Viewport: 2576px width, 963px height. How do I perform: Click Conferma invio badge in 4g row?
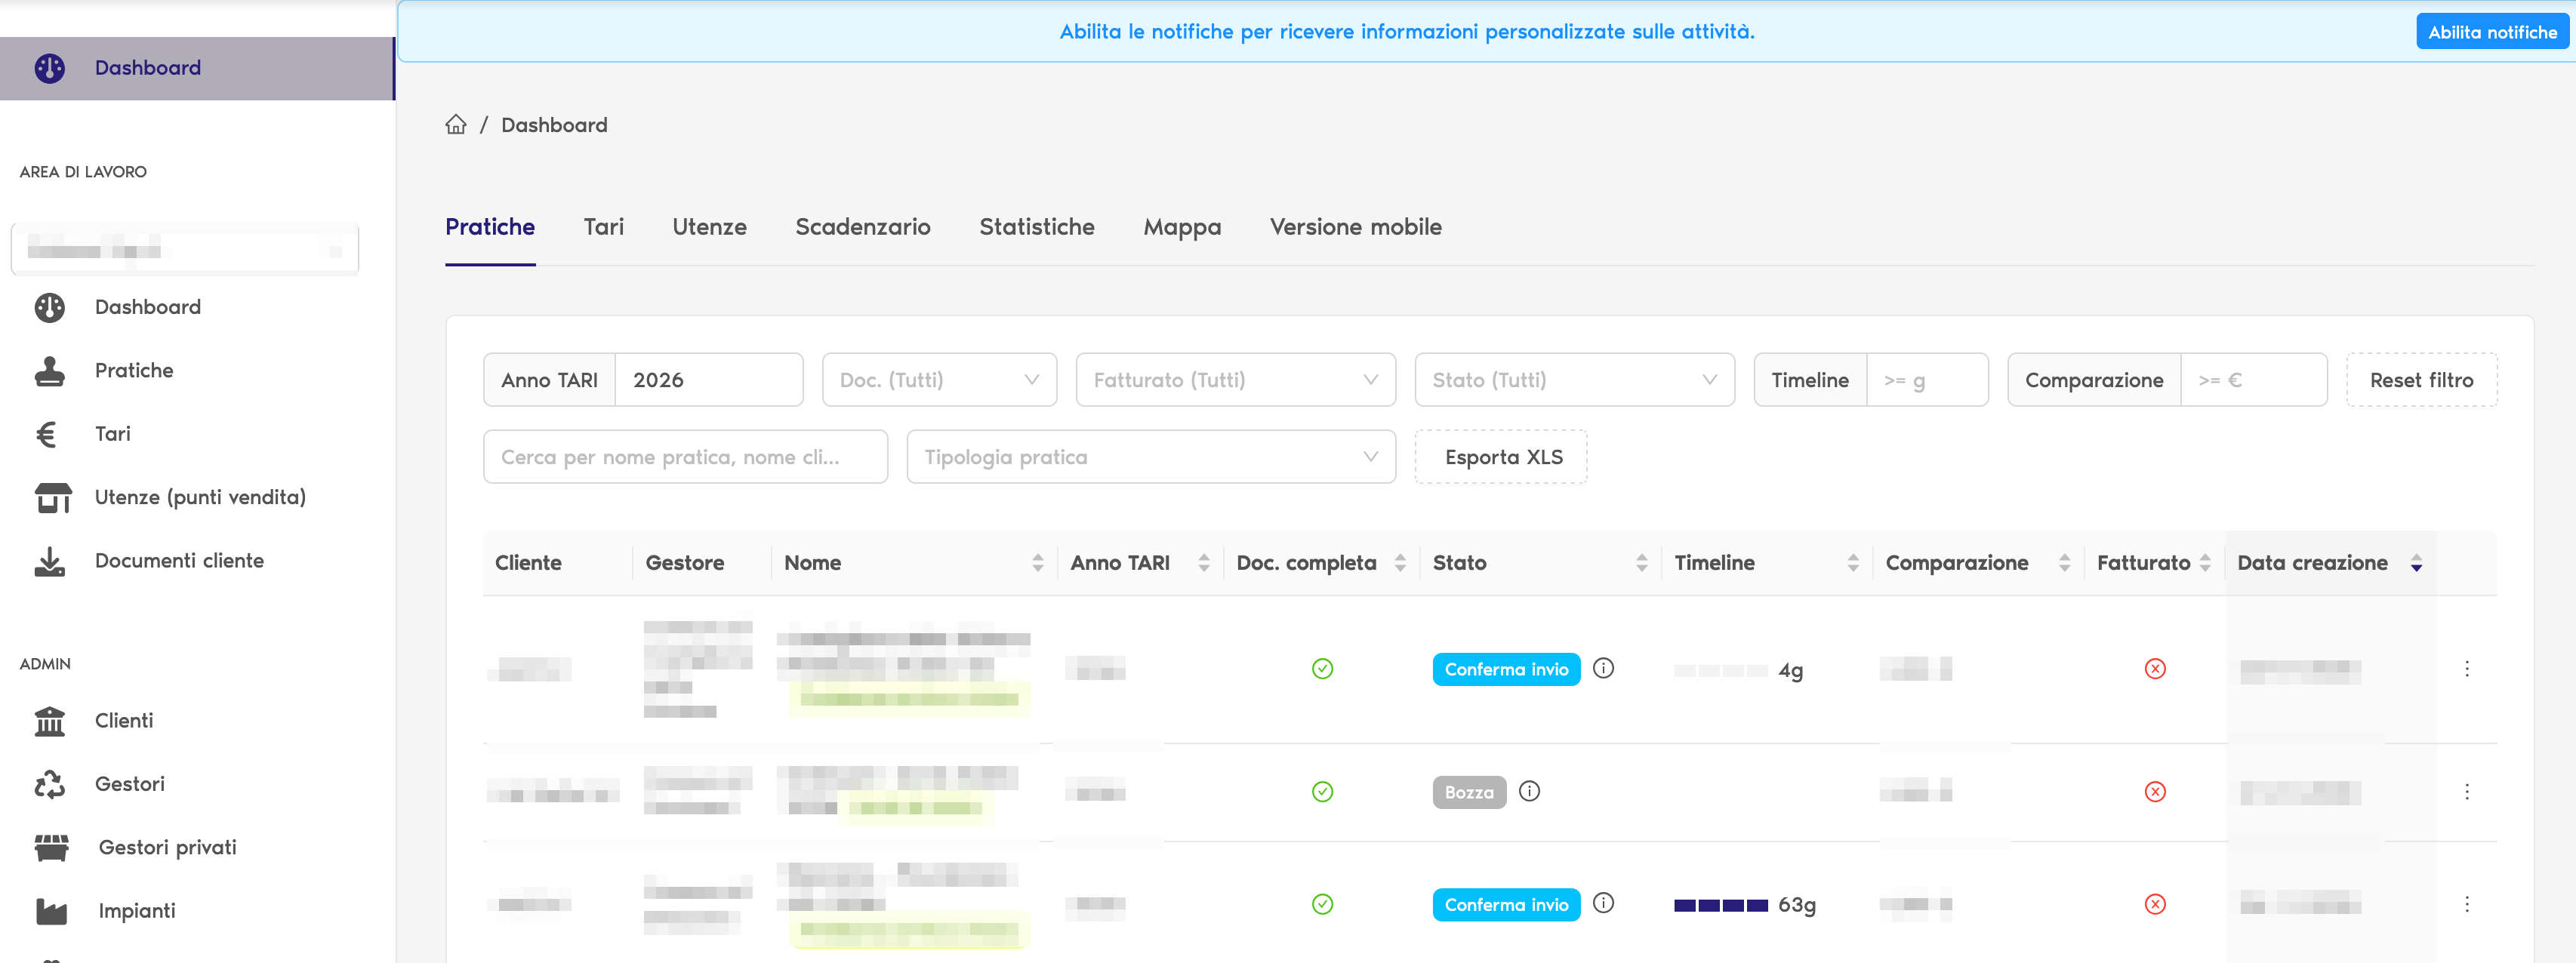point(1506,669)
